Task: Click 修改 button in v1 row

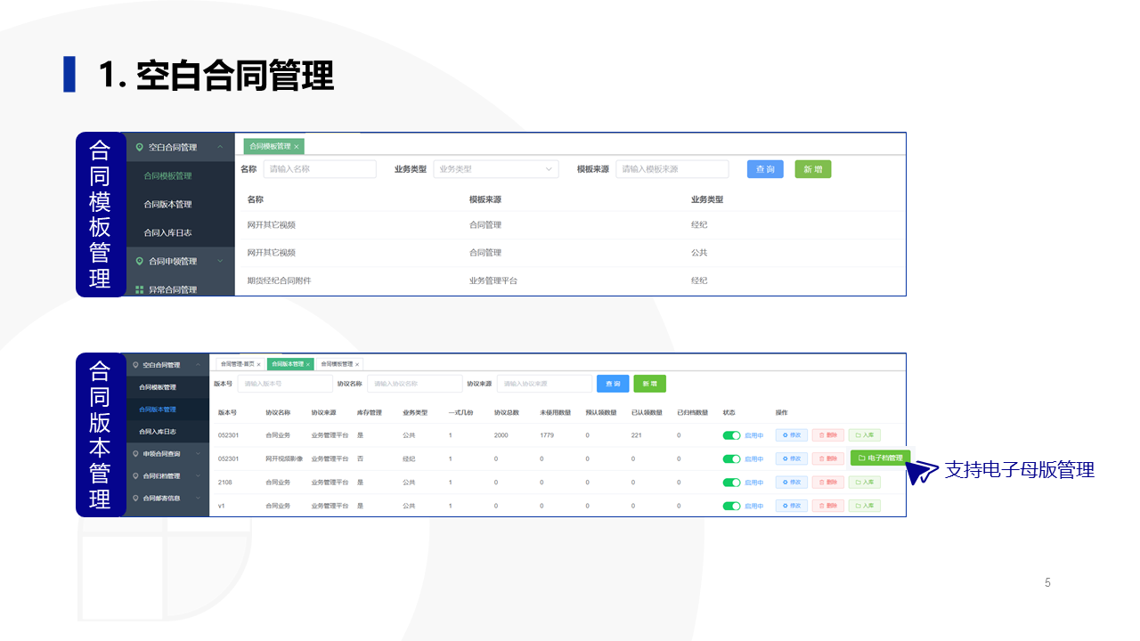Action: (792, 506)
